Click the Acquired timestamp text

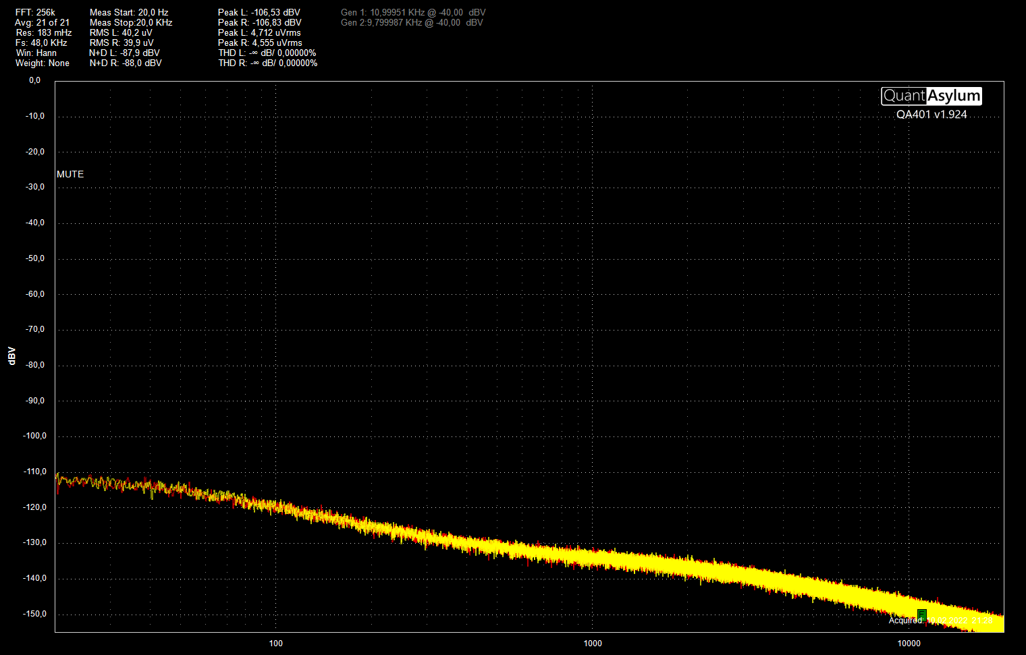941,621
